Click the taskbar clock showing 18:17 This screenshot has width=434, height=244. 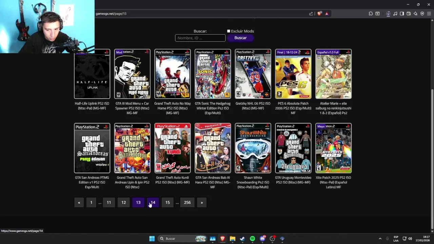422,239
